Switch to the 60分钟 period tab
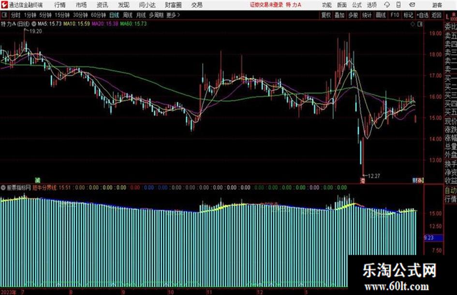Viewport: 457px width, 295px height. click(x=98, y=15)
